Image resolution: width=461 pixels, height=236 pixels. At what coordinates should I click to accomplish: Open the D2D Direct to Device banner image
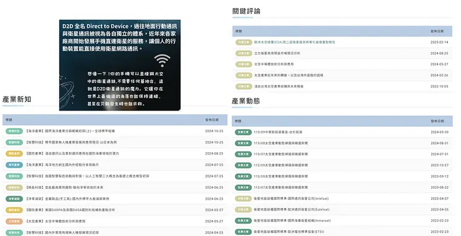(x=120, y=65)
